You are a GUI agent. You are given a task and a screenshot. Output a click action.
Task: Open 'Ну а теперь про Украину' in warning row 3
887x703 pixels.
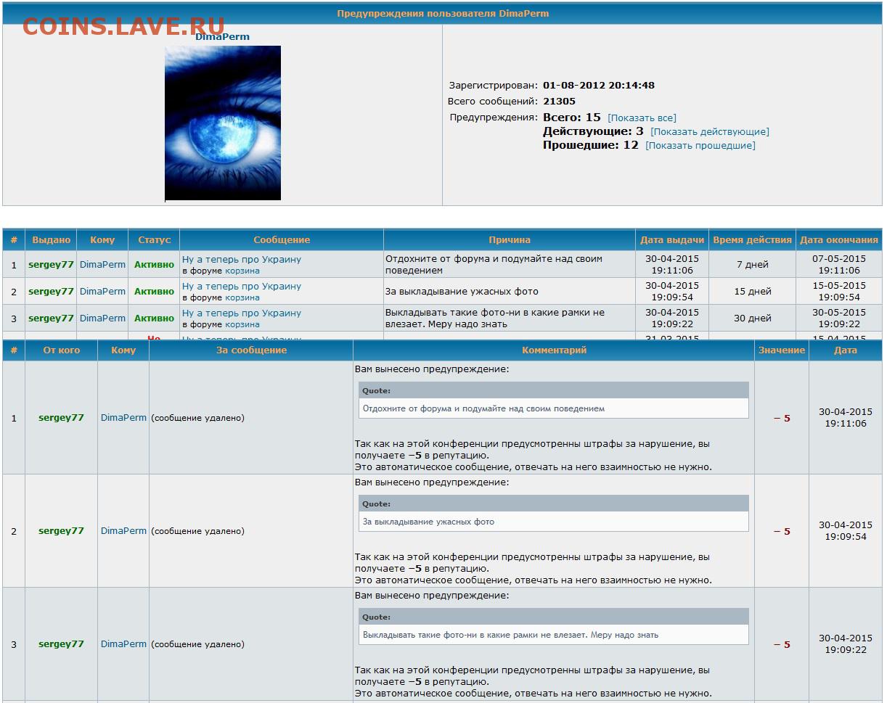[241, 313]
